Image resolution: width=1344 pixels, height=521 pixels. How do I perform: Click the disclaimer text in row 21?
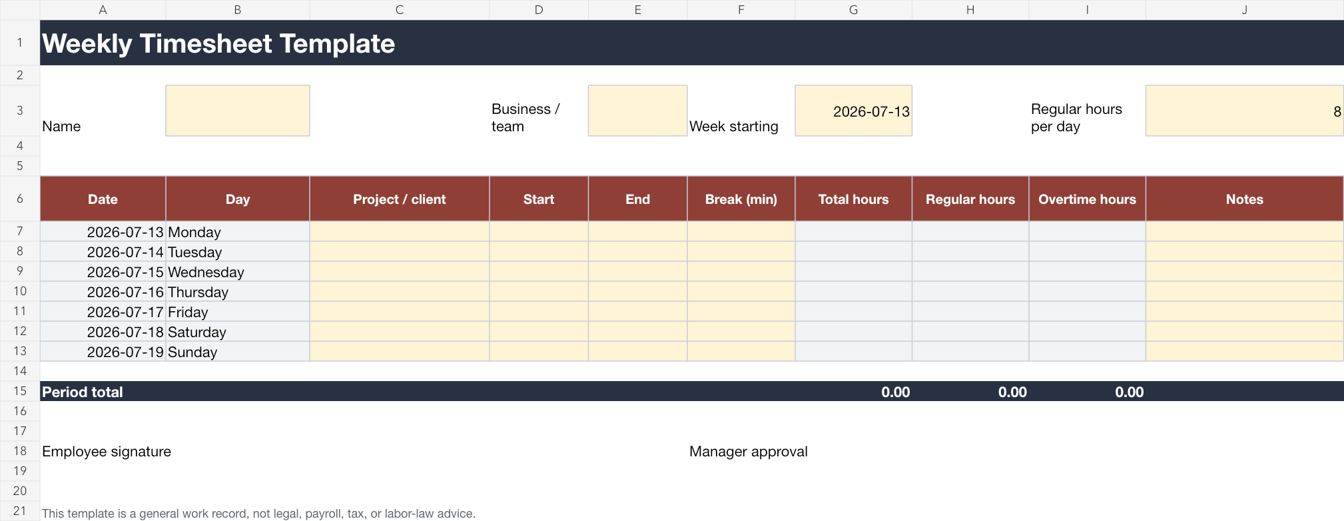coord(258,513)
